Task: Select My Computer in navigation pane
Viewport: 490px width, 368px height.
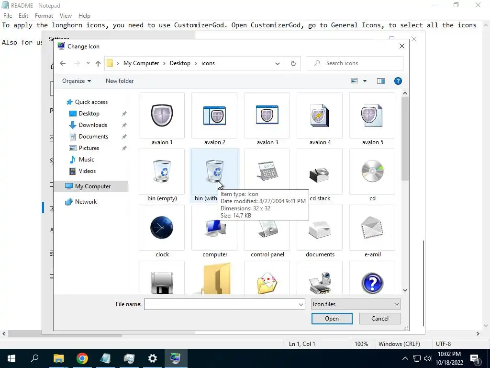Action: click(91, 186)
